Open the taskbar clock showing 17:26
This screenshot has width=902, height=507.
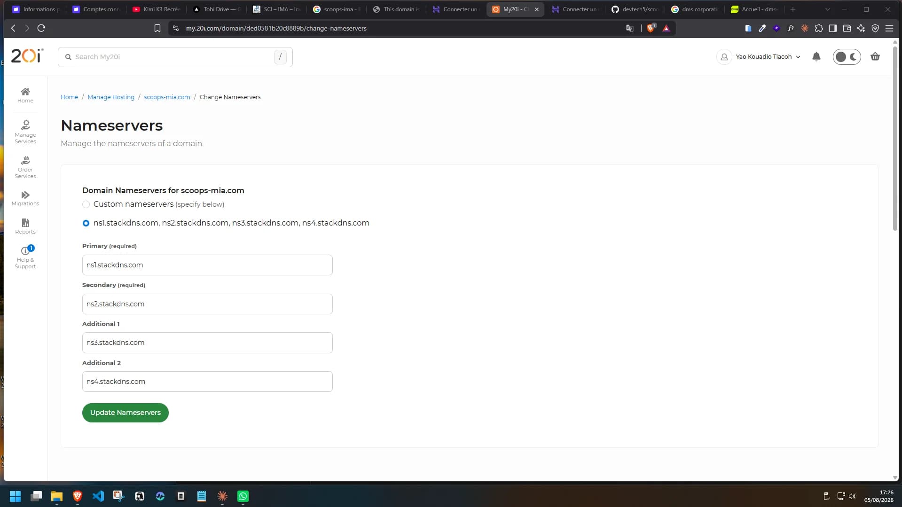[878, 496]
